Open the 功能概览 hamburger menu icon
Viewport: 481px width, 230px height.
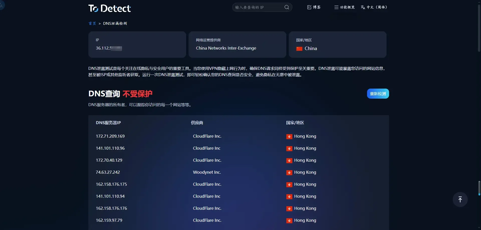pyautogui.click(x=336, y=7)
